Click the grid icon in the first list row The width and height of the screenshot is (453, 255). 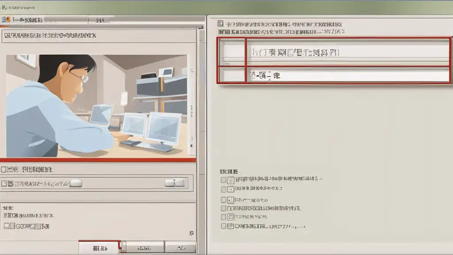(230, 180)
